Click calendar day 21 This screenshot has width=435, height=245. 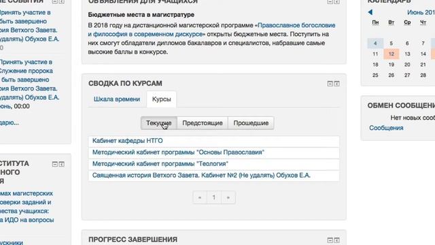pos(423,65)
